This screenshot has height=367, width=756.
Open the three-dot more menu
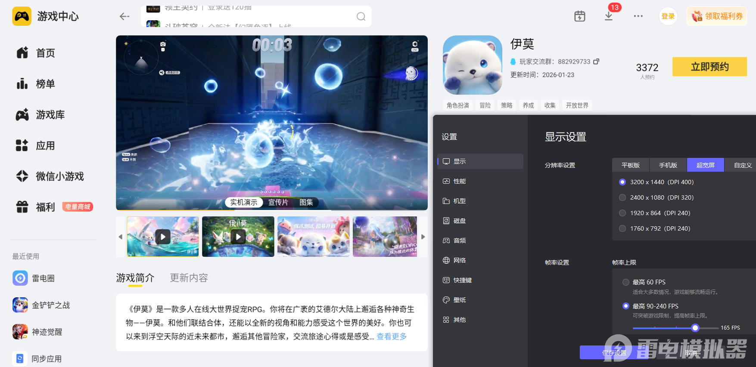click(x=638, y=16)
